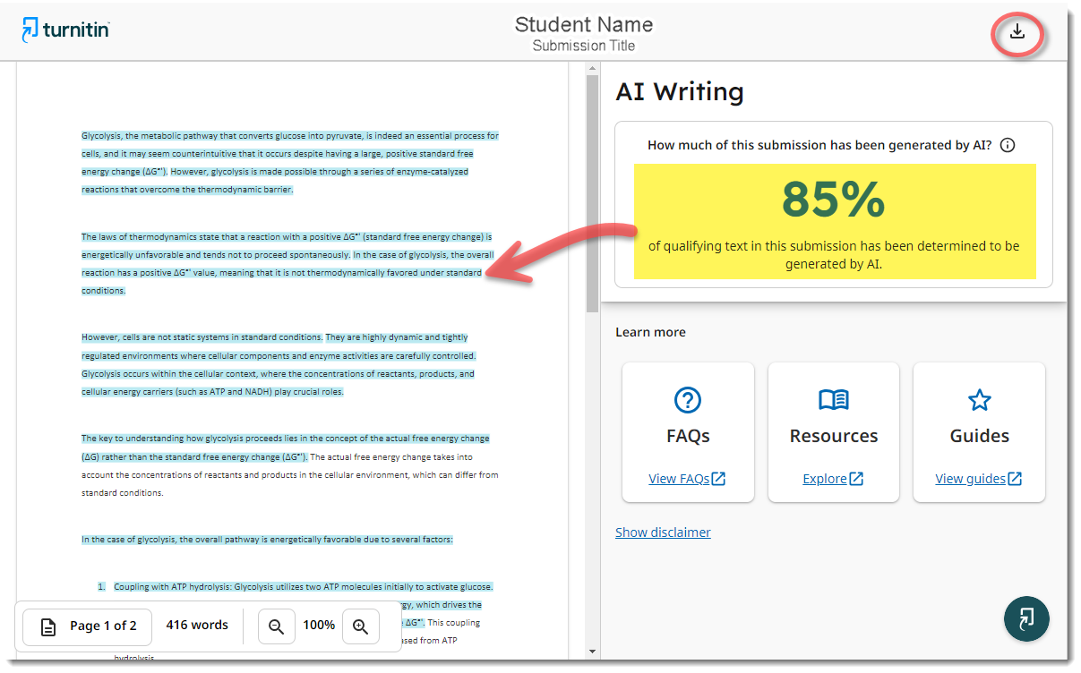Click the first highlighted Glycolysis paragraph

point(289,162)
